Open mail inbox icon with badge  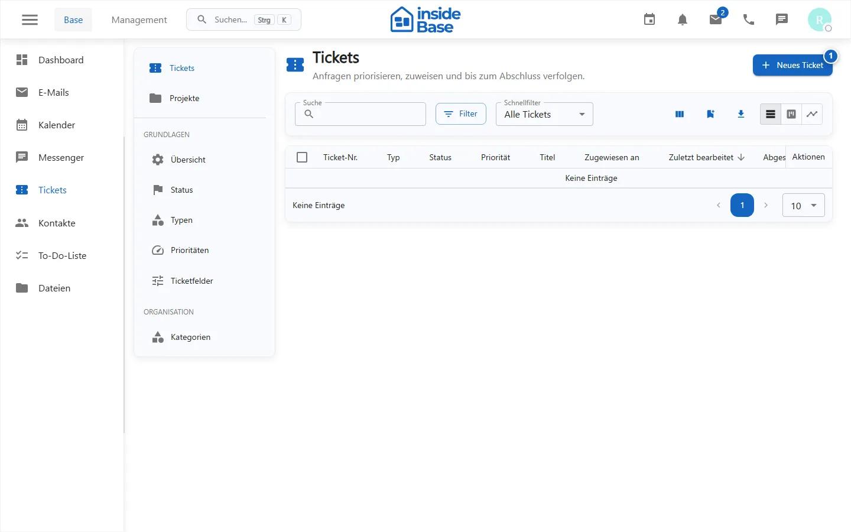click(x=716, y=20)
